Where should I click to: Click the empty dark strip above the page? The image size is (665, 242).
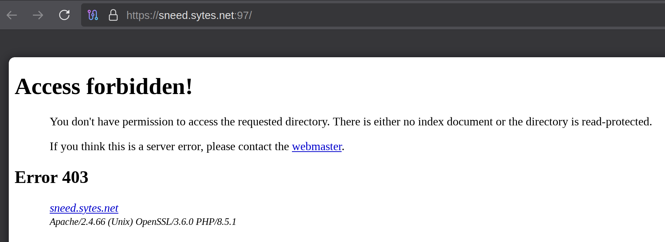point(329,43)
